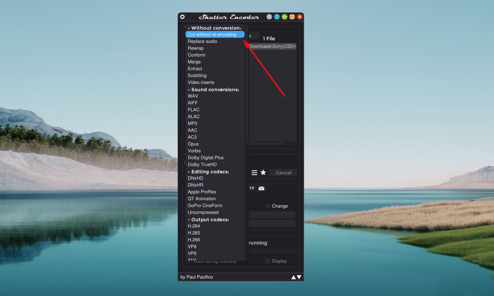This screenshot has height=296, width=494.
Task: Expand the Output codecs section
Action: click(x=208, y=220)
